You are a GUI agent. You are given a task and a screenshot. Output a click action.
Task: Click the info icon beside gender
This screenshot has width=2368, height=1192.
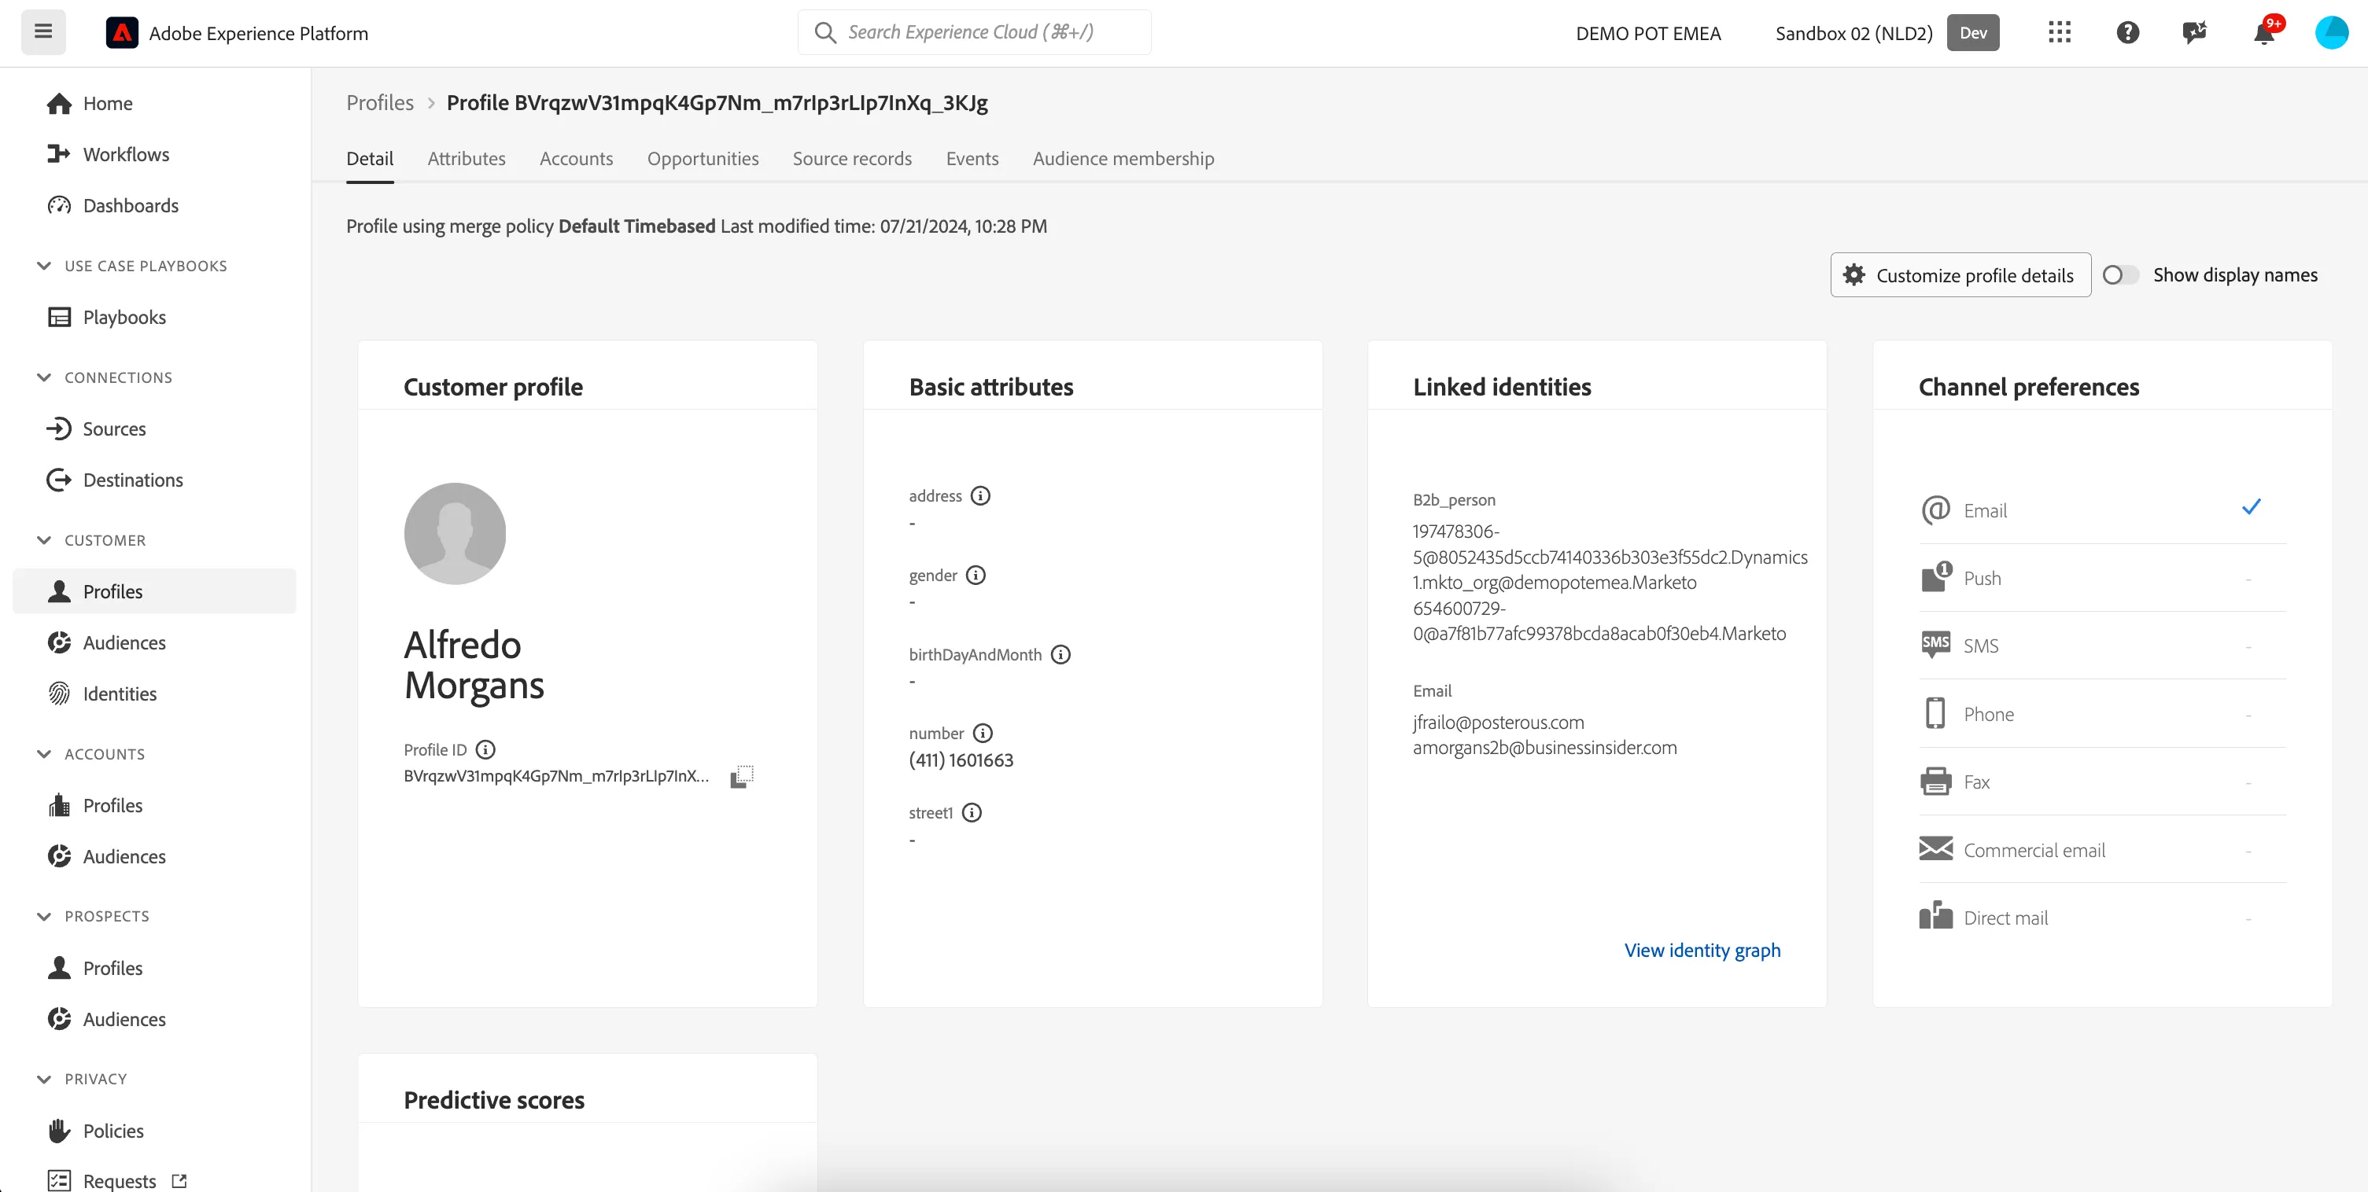pyautogui.click(x=976, y=576)
